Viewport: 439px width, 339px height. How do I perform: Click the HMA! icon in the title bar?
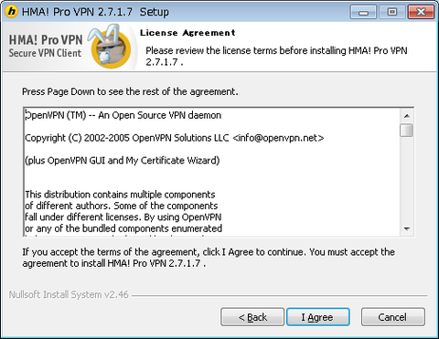[x=11, y=12]
